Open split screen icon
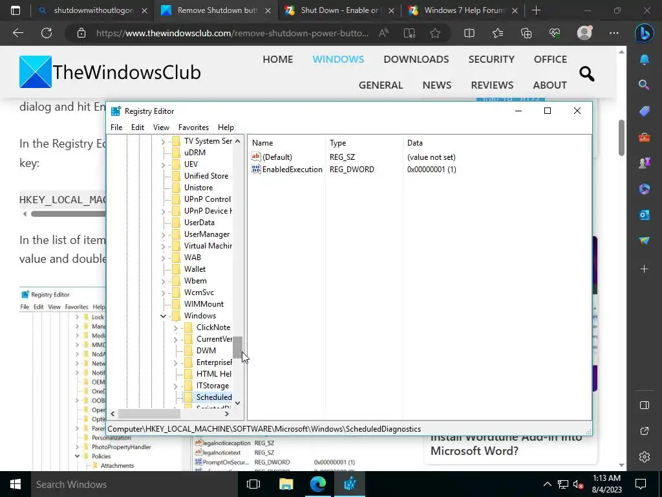Screen dimensions: 662x497 coord(469,33)
